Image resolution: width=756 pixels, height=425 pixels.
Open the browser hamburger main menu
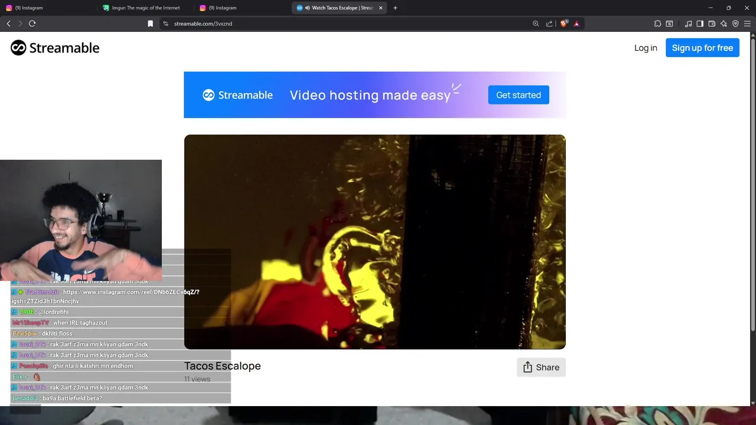point(747,24)
